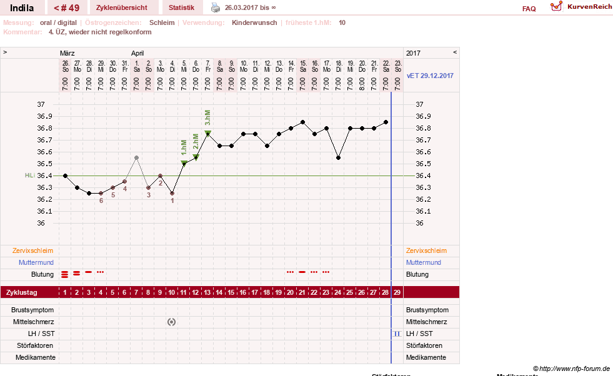This screenshot has height=376, width=613.
Task: Select the Mittelschmerz symbol on cycle day 10
Action: click(x=172, y=322)
